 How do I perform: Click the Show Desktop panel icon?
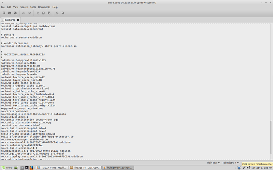click(x=16, y=168)
